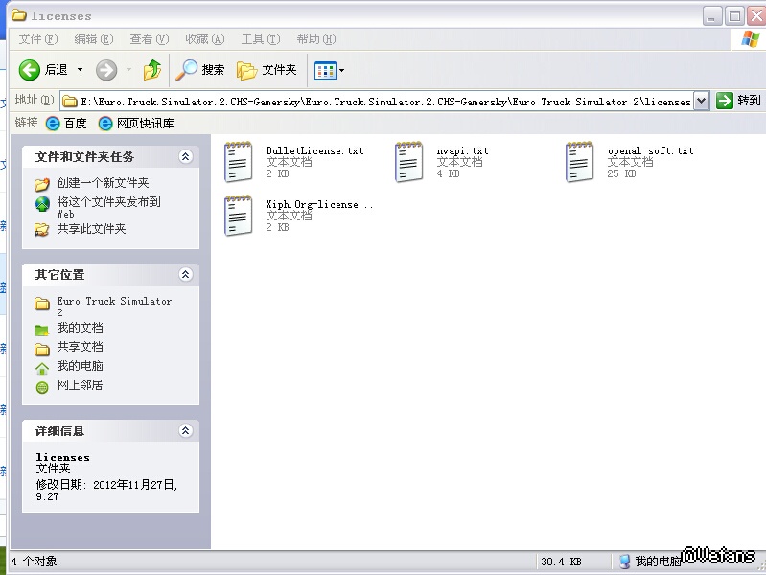
Task: Collapse the 文件和文件夹任务 panel
Action: [x=186, y=157]
